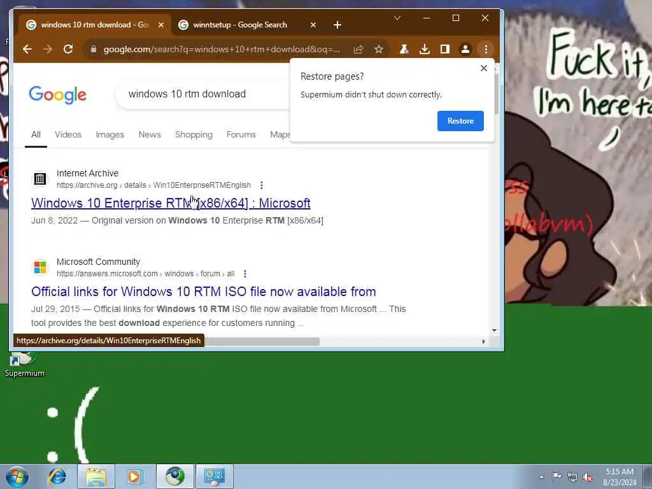Click the answers.microsoft.com URL text
The height and width of the screenshot is (489, 652).
tap(146, 274)
